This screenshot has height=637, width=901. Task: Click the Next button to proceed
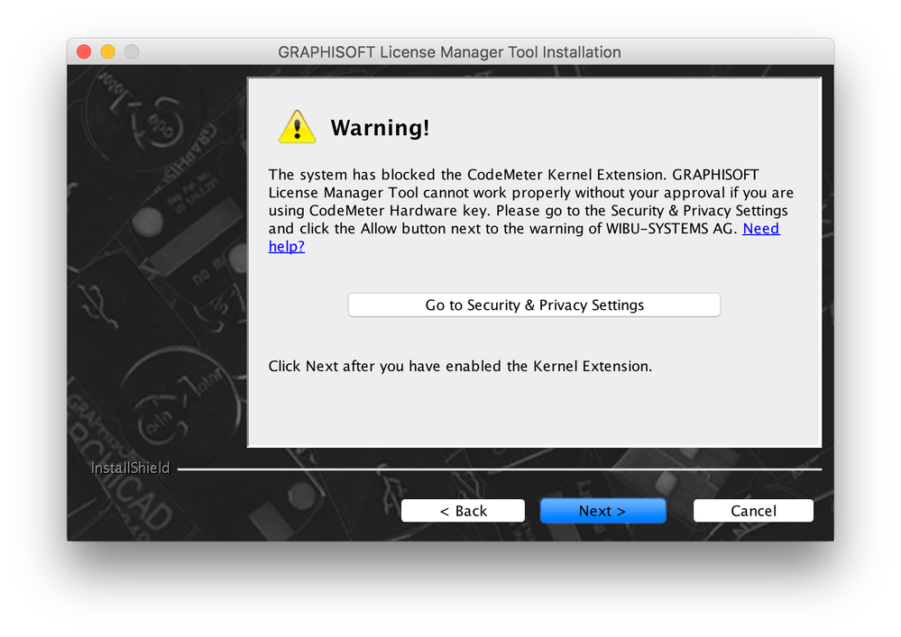[x=602, y=510]
